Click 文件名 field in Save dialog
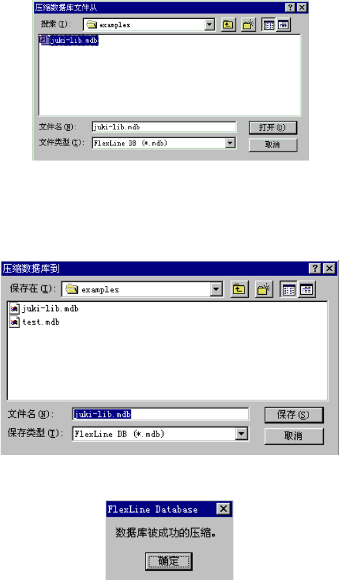 click(x=161, y=414)
